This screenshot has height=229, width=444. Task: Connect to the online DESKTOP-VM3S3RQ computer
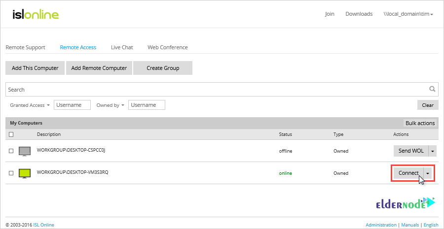(x=408, y=173)
